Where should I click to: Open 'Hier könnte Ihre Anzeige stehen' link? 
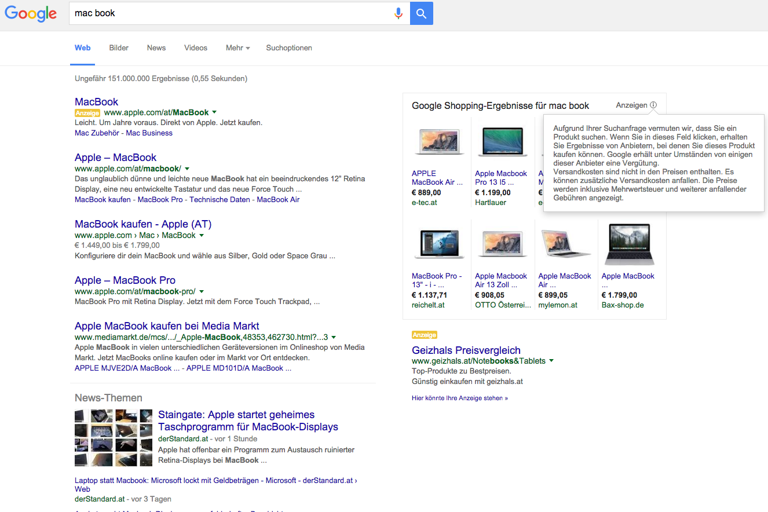(460, 398)
